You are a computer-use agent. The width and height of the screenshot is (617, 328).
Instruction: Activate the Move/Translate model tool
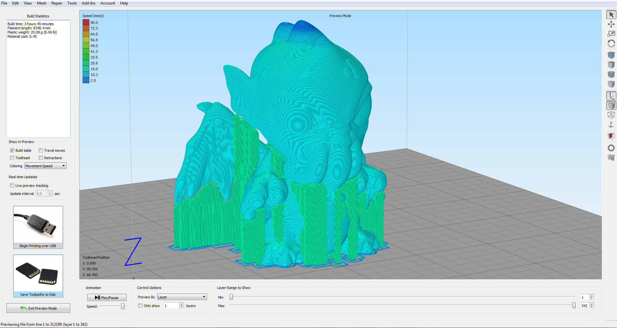611,24
